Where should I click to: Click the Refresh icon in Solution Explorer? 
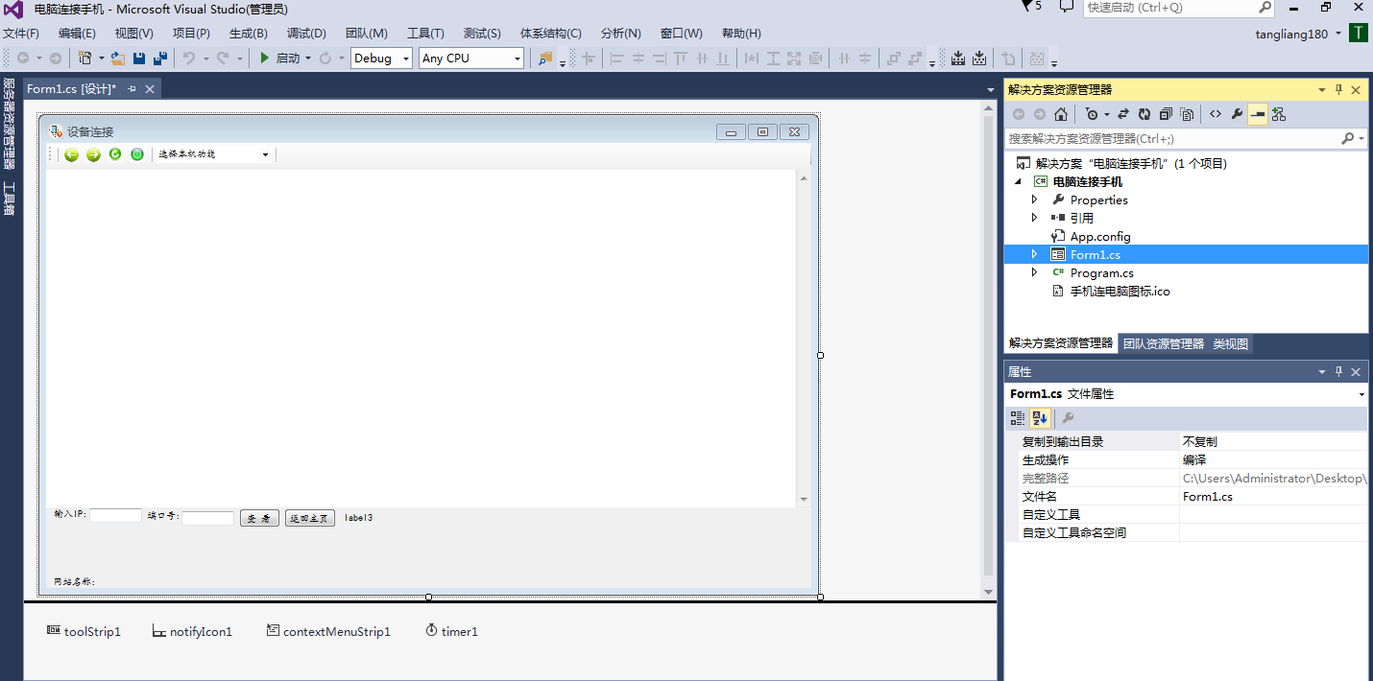tap(1144, 114)
